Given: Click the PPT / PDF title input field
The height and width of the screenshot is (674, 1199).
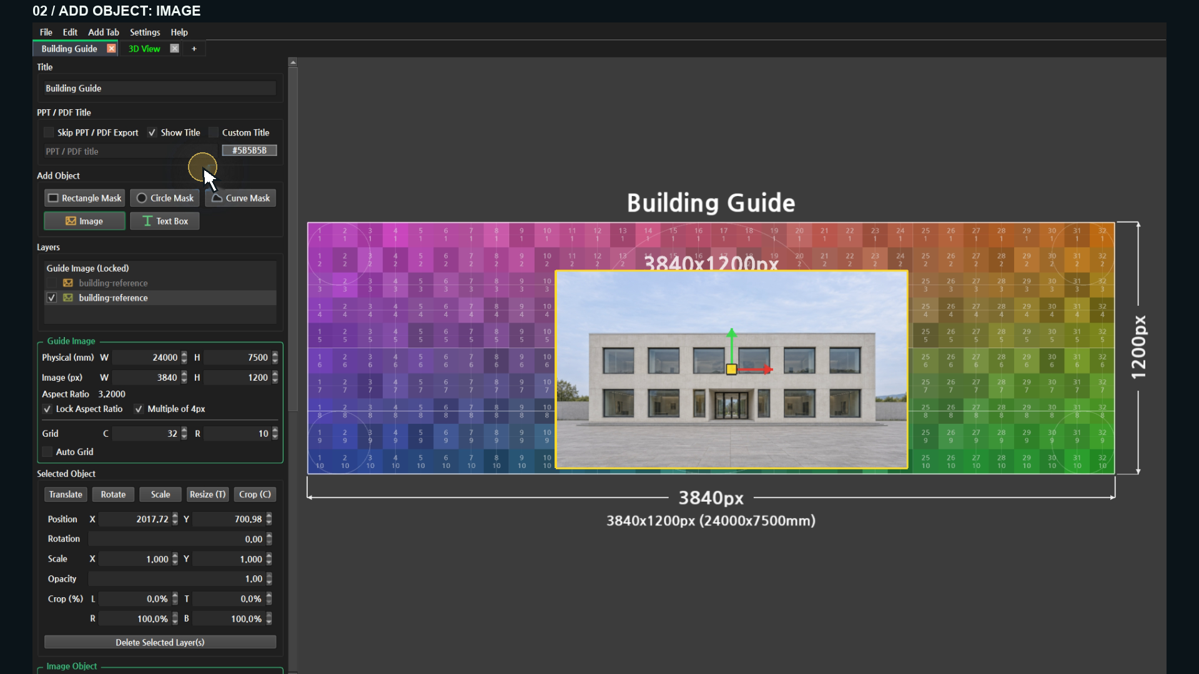Looking at the screenshot, I should [x=131, y=151].
